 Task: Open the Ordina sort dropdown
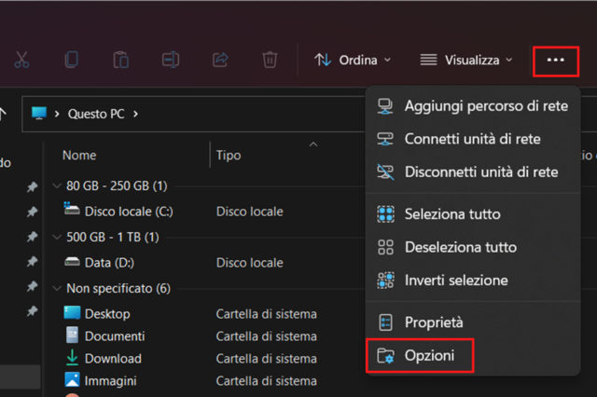pyautogui.click(x=352, y=60)
